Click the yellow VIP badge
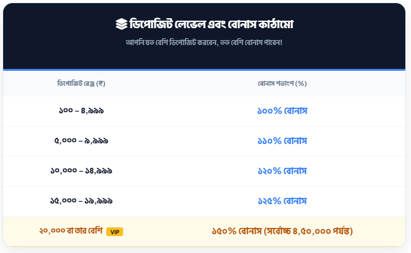The image size is (411, 253). tap(114, 232)
